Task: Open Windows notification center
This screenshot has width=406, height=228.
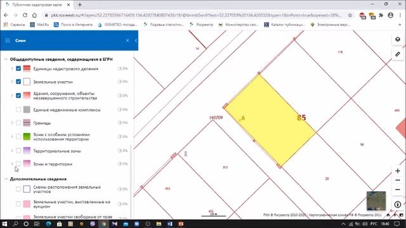Action: pos(397,224)
